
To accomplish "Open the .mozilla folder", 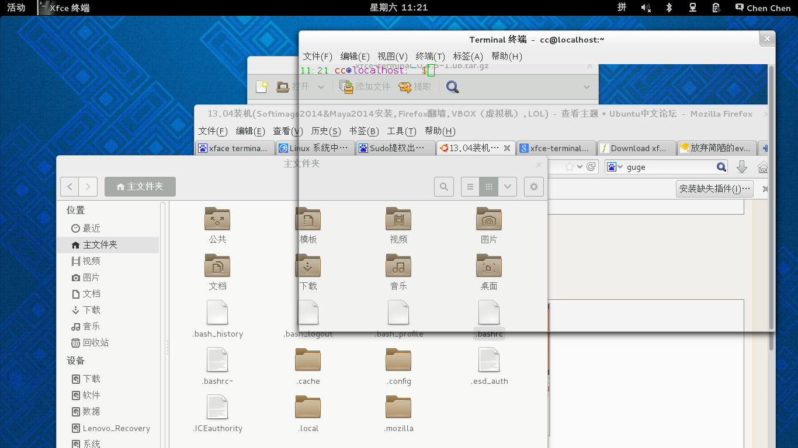I will pos(398,407).
